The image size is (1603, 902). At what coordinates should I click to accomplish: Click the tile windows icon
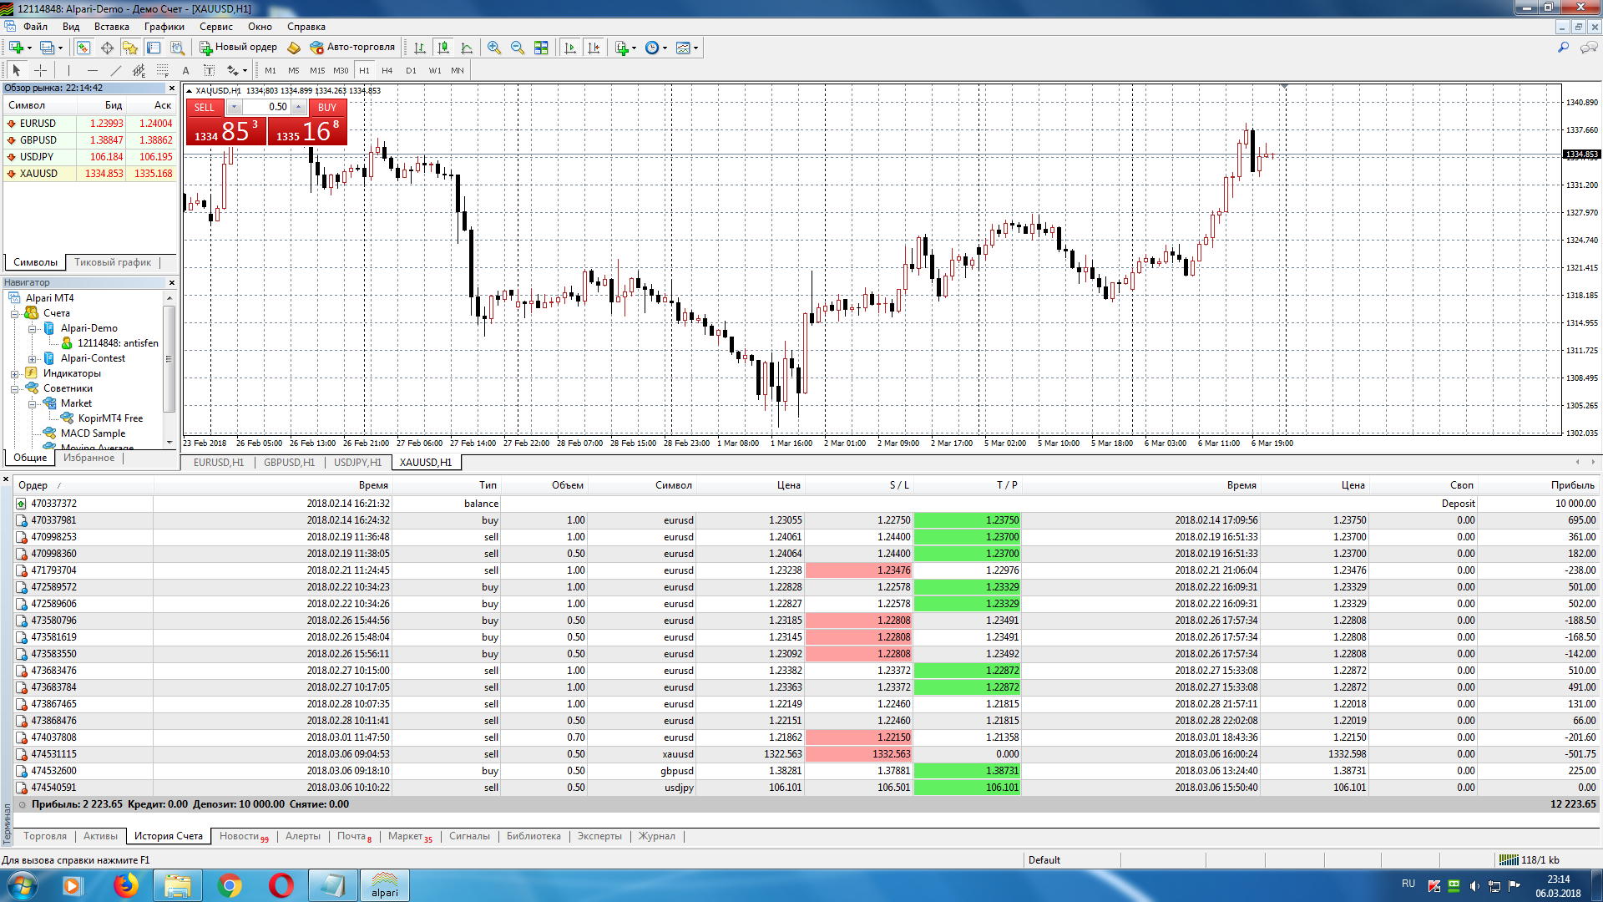click(x=541, y=48)
